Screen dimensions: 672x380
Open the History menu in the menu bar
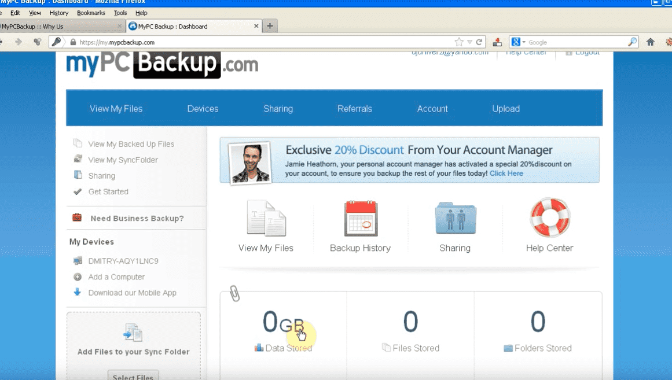(58, 13)
